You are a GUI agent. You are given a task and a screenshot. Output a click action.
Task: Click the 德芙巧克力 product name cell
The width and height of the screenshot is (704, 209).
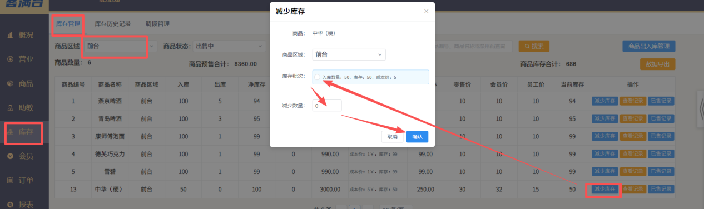click(x=110, y=154)
